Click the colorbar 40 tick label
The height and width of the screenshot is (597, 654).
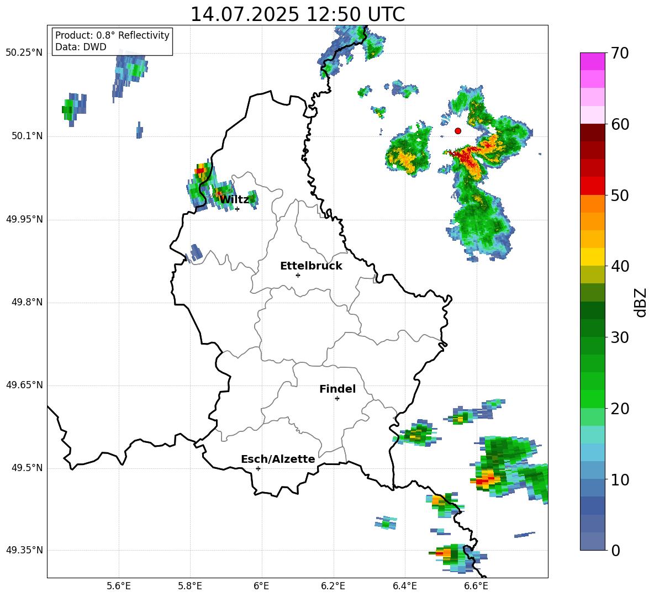620,266
